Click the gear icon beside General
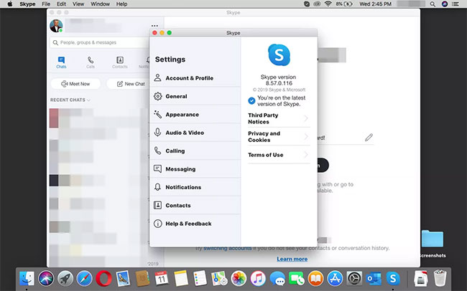 pyautogui.click(x=157, y=96)
